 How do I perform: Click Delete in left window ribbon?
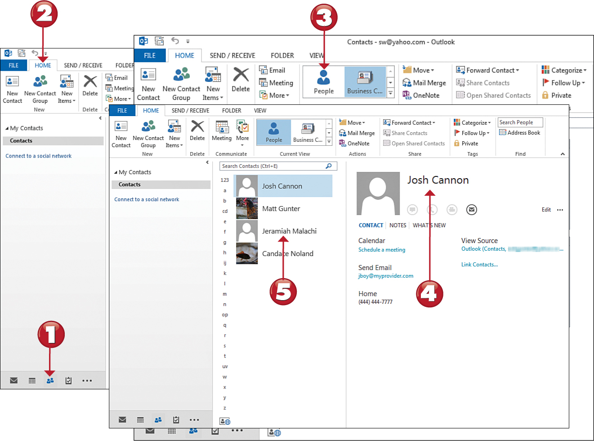click(90, 85)
